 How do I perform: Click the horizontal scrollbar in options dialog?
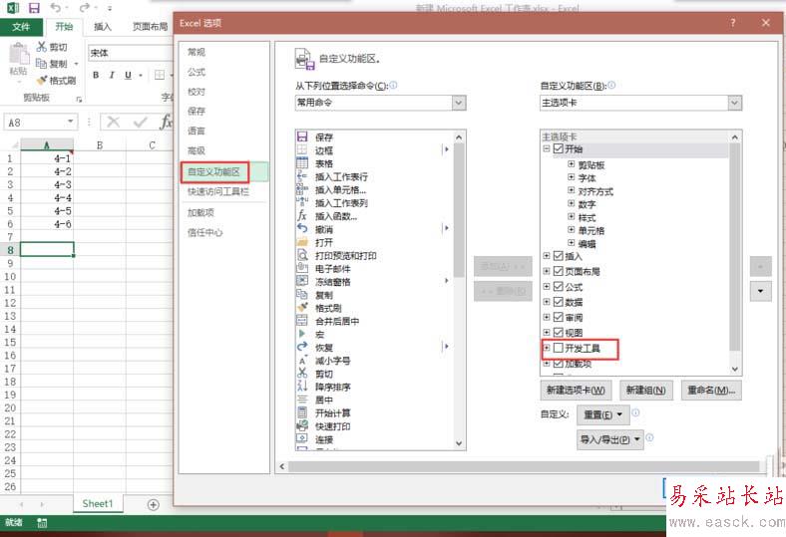click(524, 466)
